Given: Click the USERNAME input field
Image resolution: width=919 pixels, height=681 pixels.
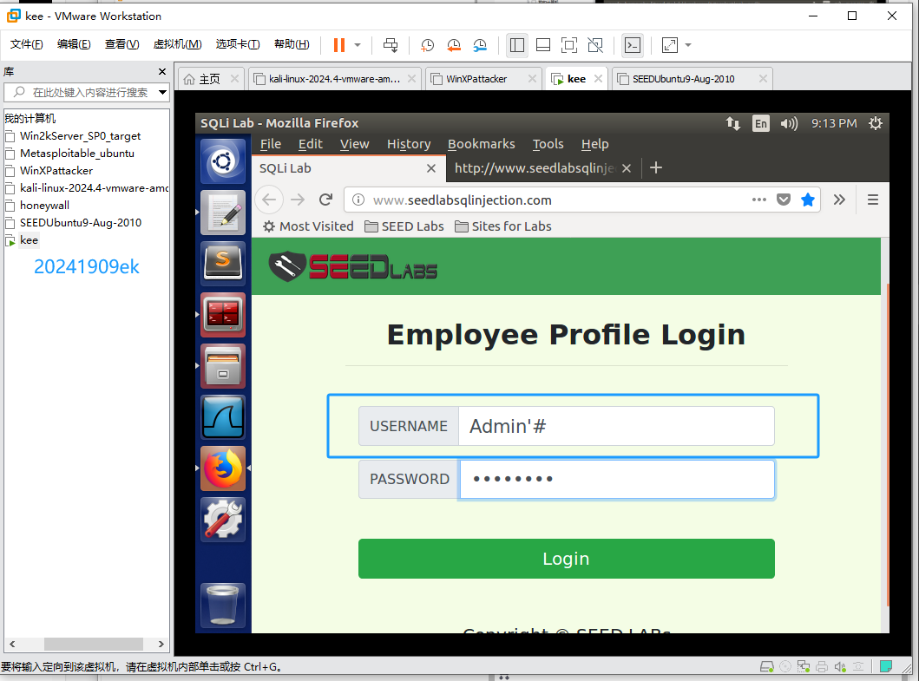Looking at the screenshot, I should [x=616, y=426].
